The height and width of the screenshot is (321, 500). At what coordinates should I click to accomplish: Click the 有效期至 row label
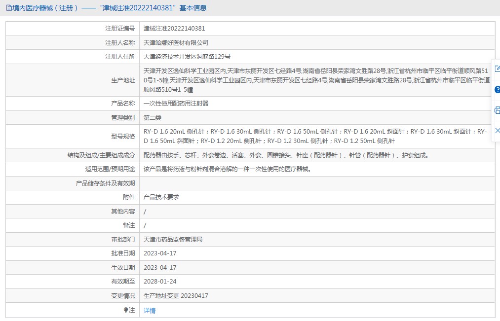click(x=123, y=282)
